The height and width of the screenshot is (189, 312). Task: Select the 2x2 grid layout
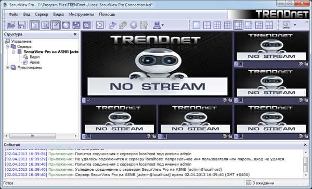click(207, 26)
